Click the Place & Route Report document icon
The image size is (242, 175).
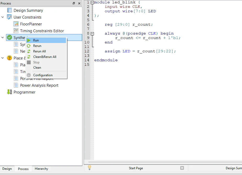tap(16, 65)
